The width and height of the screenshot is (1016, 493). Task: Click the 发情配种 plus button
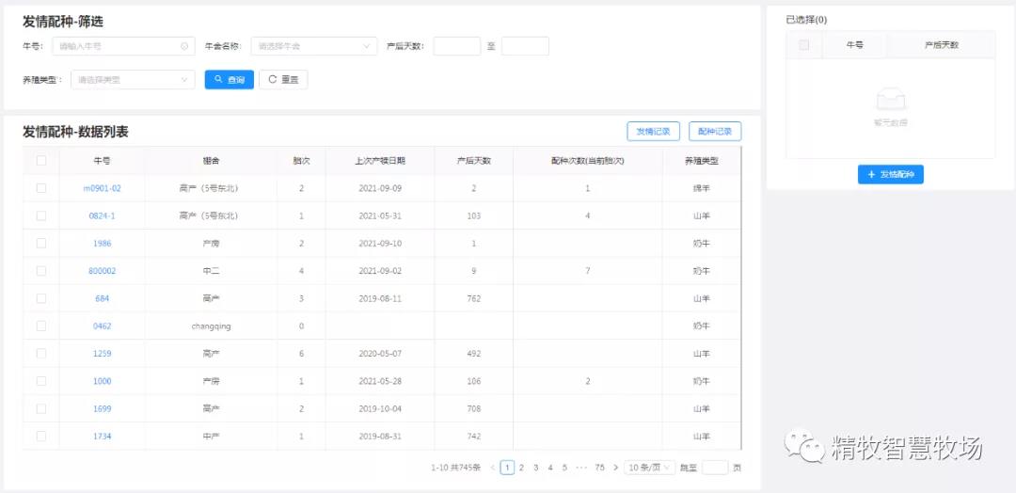891,175
